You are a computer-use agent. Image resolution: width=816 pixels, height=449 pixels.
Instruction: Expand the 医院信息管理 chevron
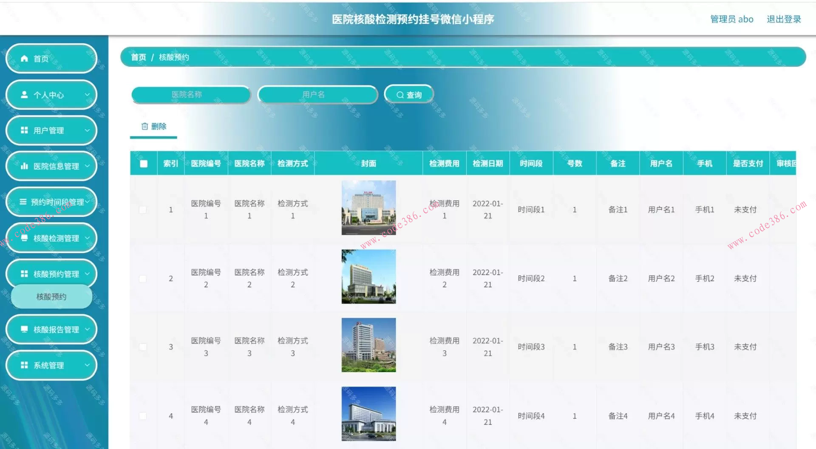[87, 166]
